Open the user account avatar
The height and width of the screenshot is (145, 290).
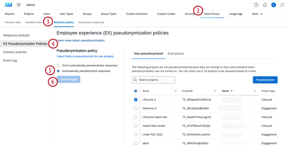(x=274, y=5)
